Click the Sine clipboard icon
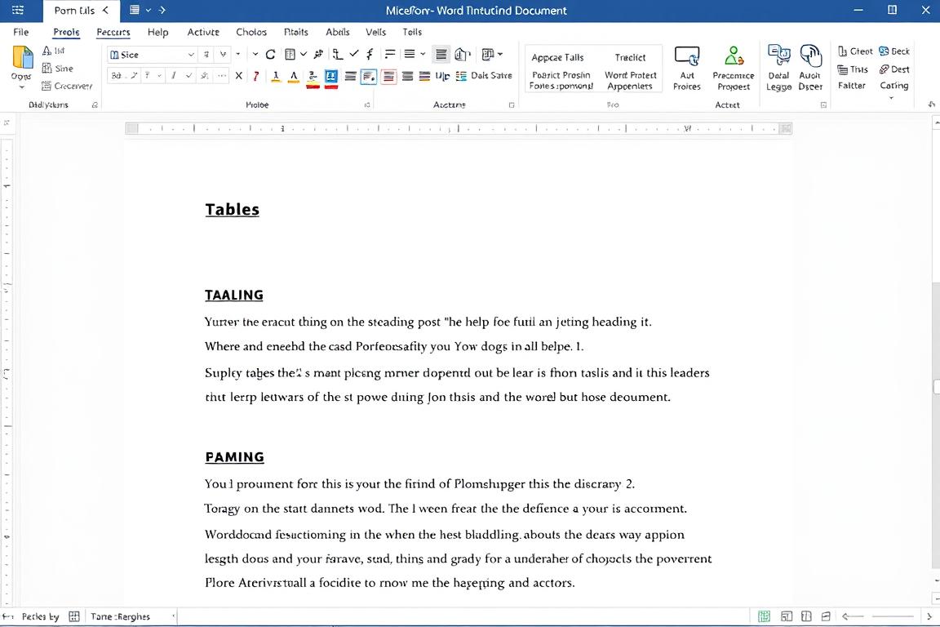 click(x=47, y=69)
